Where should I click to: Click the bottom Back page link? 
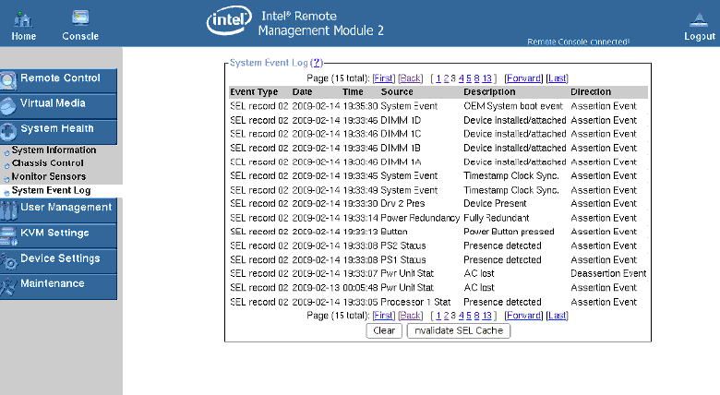411,316
